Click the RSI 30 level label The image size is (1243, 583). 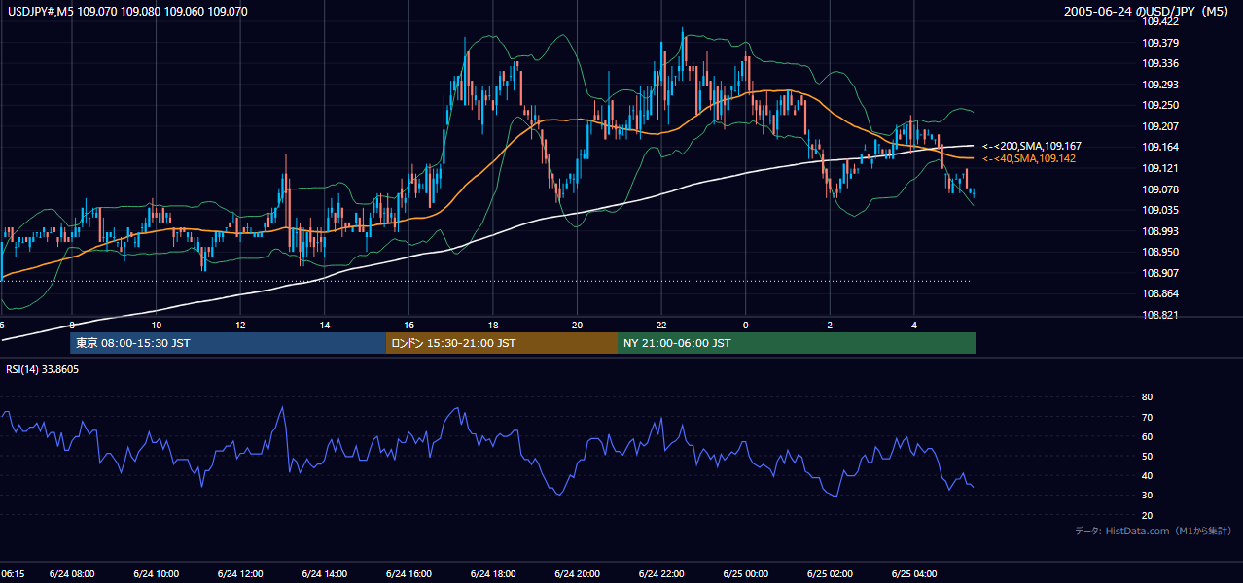tap(1148, 496)
